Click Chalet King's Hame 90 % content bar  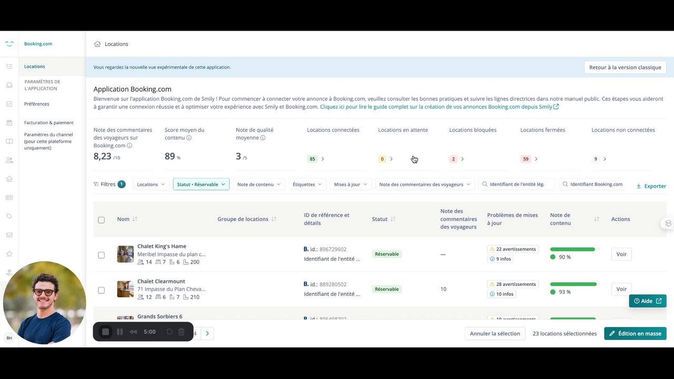tap(574, 250)
